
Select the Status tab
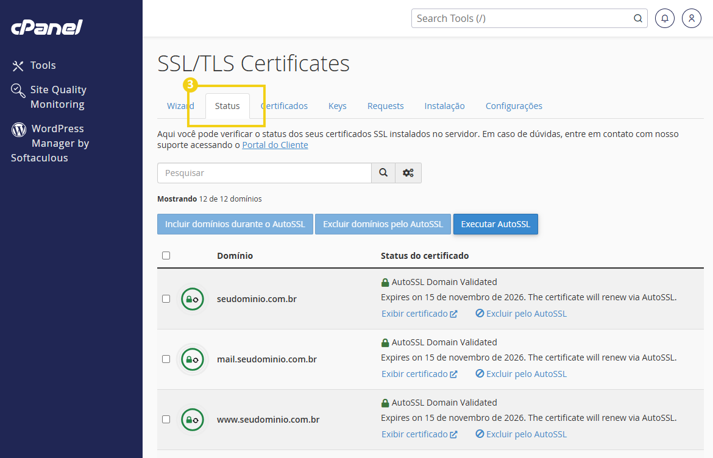click(227, 106)
